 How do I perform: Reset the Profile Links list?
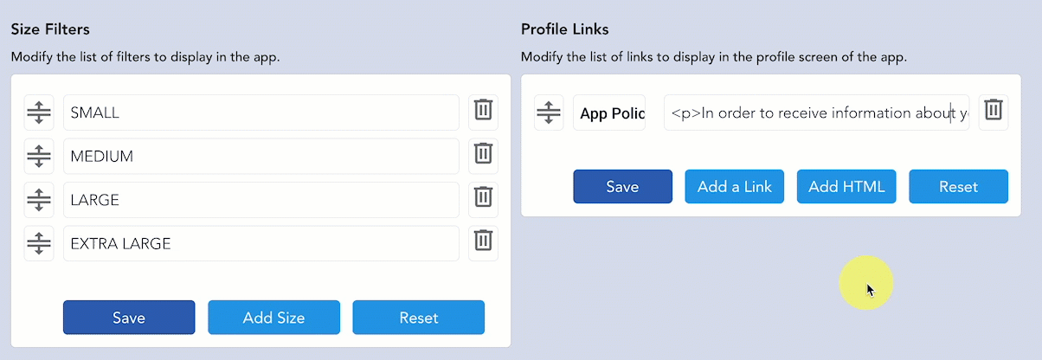click(958, 186)
